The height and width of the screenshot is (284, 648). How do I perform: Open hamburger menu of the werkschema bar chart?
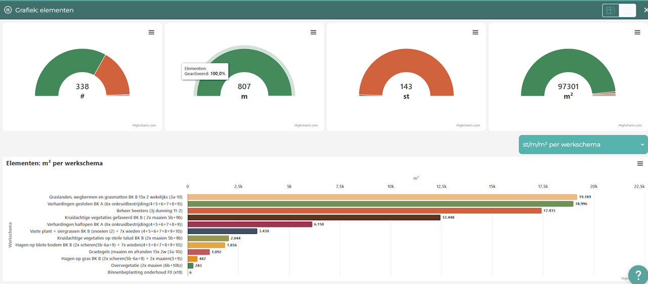pyautogui.click(x=640, y=164)
